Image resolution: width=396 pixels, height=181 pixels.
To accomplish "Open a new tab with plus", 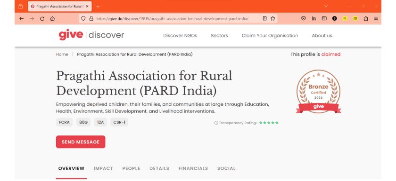I will pos(98,6).
